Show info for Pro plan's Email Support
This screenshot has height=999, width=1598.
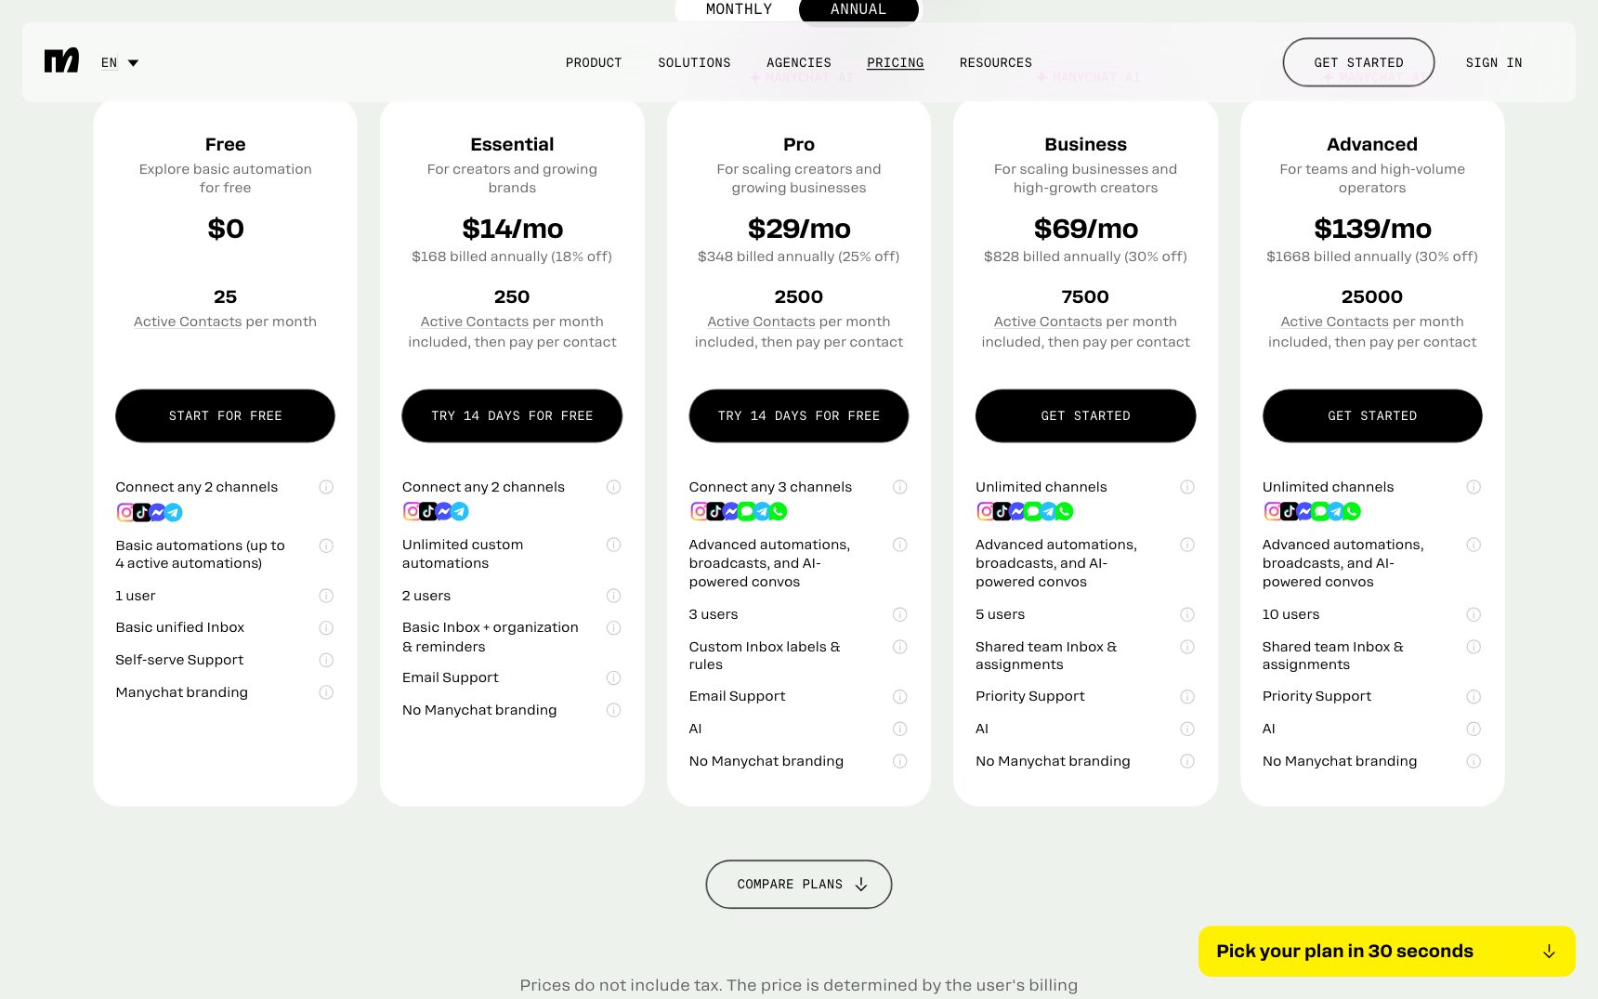[x=899, y=697]
